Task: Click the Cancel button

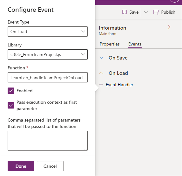Action: point(50,166)
